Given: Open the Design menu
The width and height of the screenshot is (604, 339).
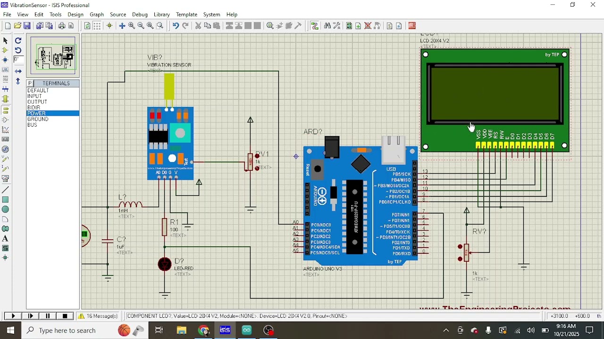Looking at the screenshot, I should [x=75, y=15].
